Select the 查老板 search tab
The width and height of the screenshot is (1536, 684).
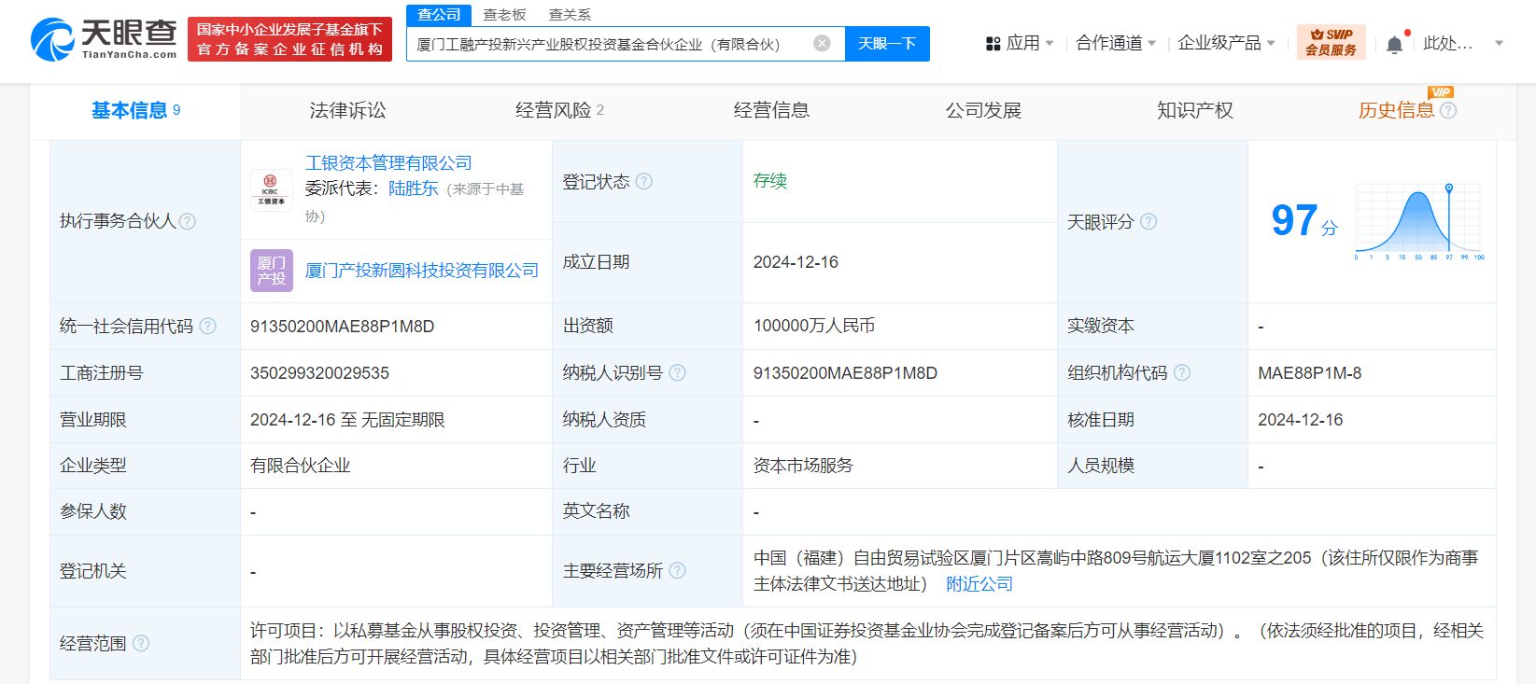[504, 14]
